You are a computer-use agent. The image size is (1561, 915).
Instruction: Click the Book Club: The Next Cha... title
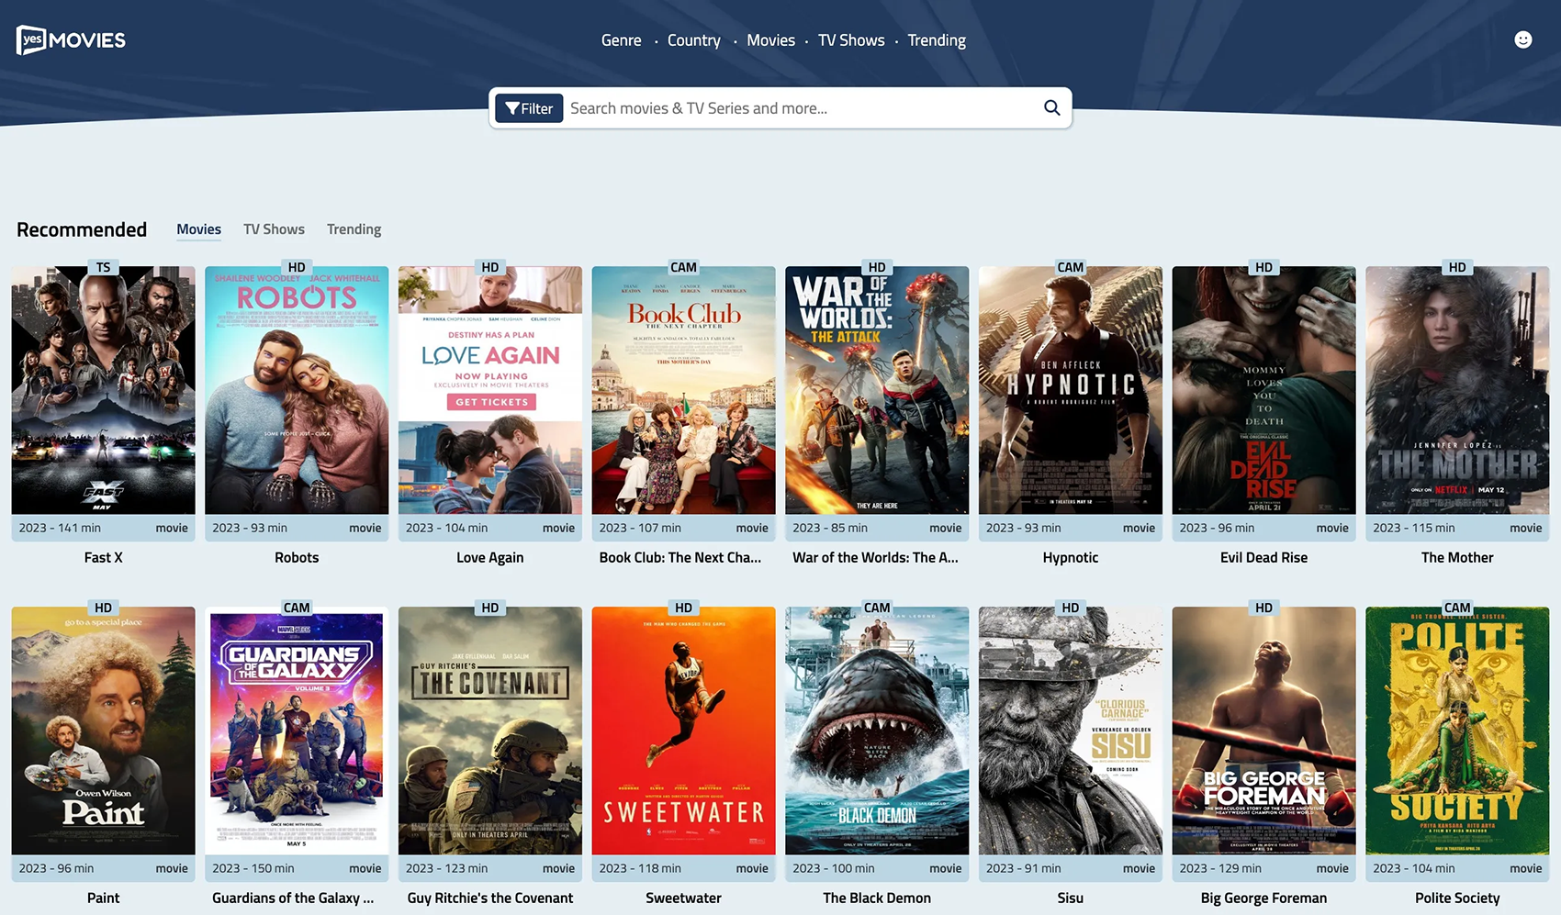tap(680, 557)
